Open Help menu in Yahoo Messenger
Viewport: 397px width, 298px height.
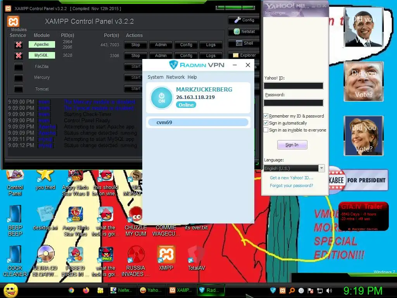[x=295, y=13]
